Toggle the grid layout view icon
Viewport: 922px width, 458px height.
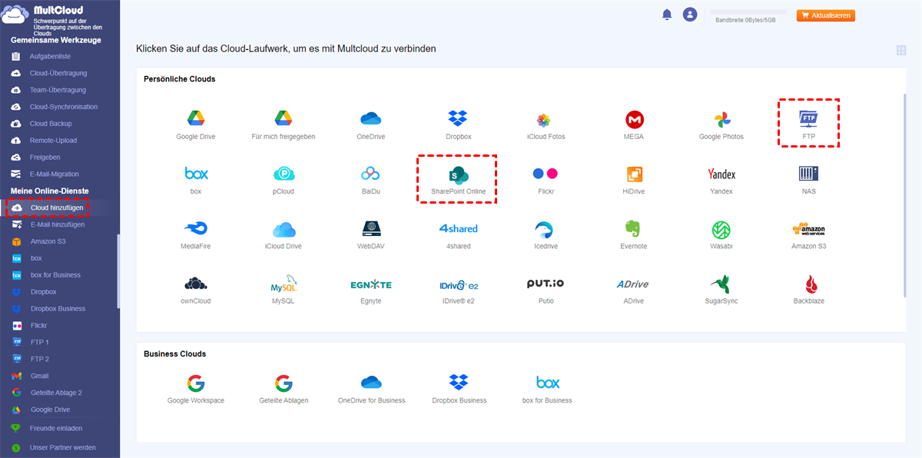coord(901,51)
